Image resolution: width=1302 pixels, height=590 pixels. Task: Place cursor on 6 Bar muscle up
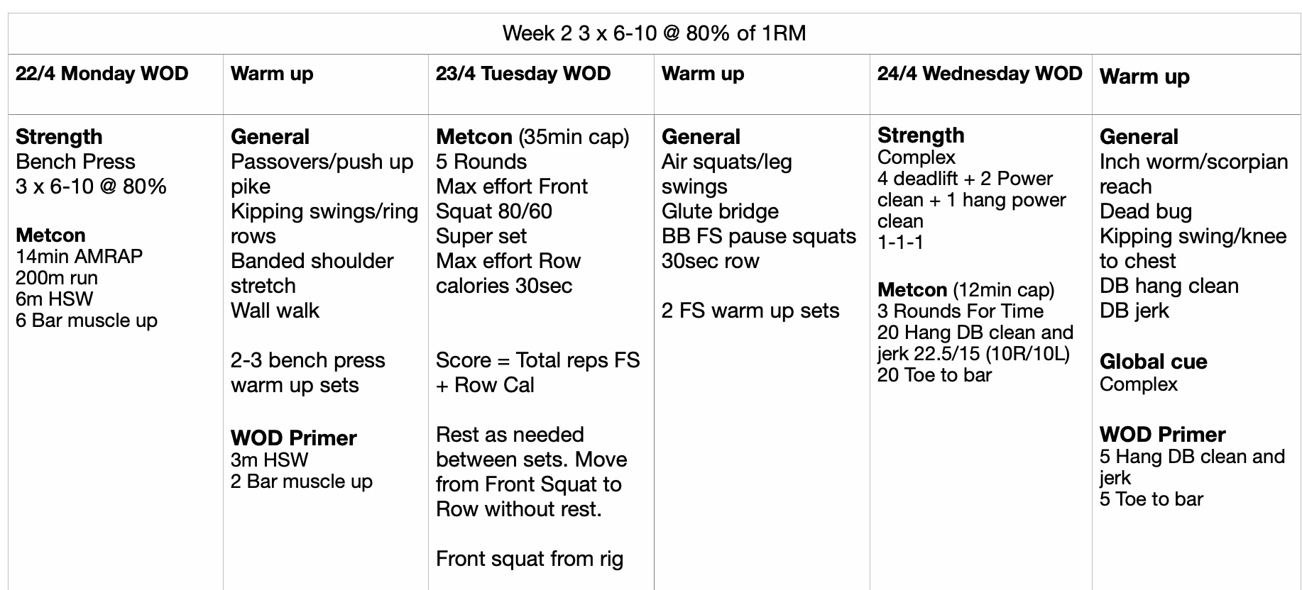click(87, 321)
